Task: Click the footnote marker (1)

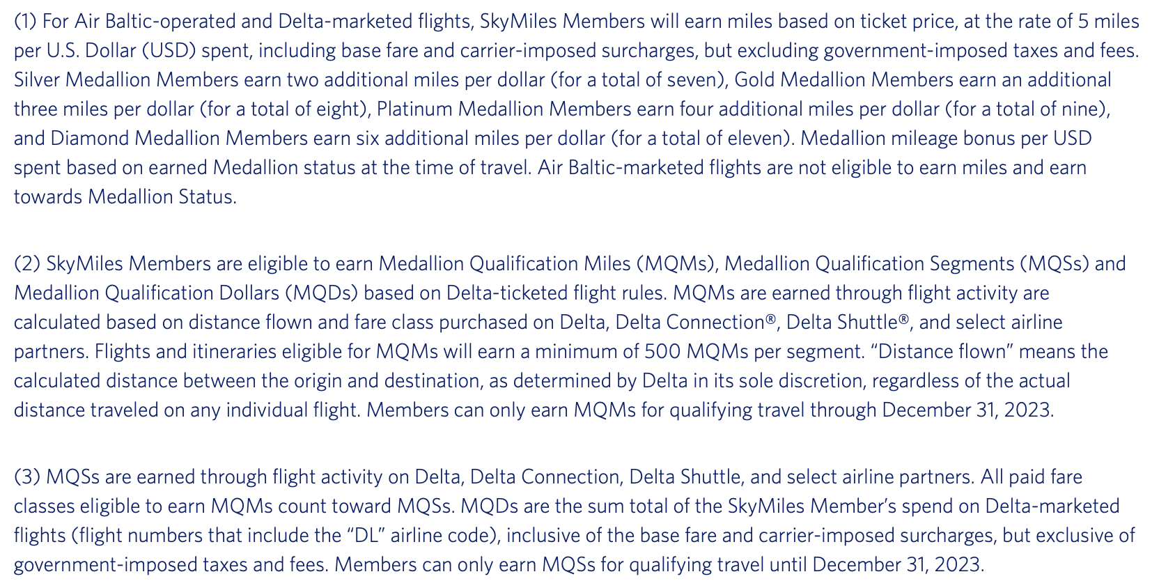Action: (25, 22)
